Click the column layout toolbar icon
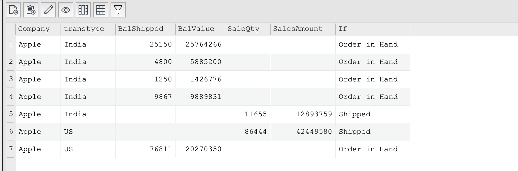518x171 pixels. (x=83, y=10)
